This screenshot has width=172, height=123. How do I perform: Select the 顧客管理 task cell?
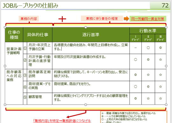click(x=39, y=99)
